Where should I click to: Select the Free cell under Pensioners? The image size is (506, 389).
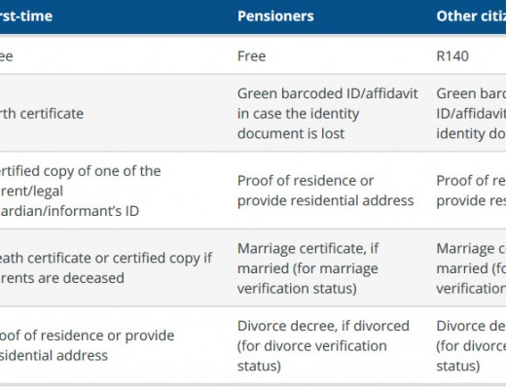pyautogui.click(x=251, y=56)
